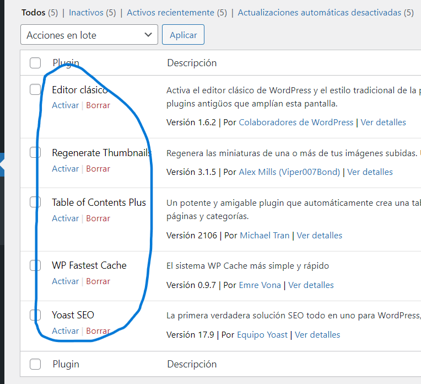Activate Table of Contents Plus
The image size is (421, 384).
[x=65, y=218]
